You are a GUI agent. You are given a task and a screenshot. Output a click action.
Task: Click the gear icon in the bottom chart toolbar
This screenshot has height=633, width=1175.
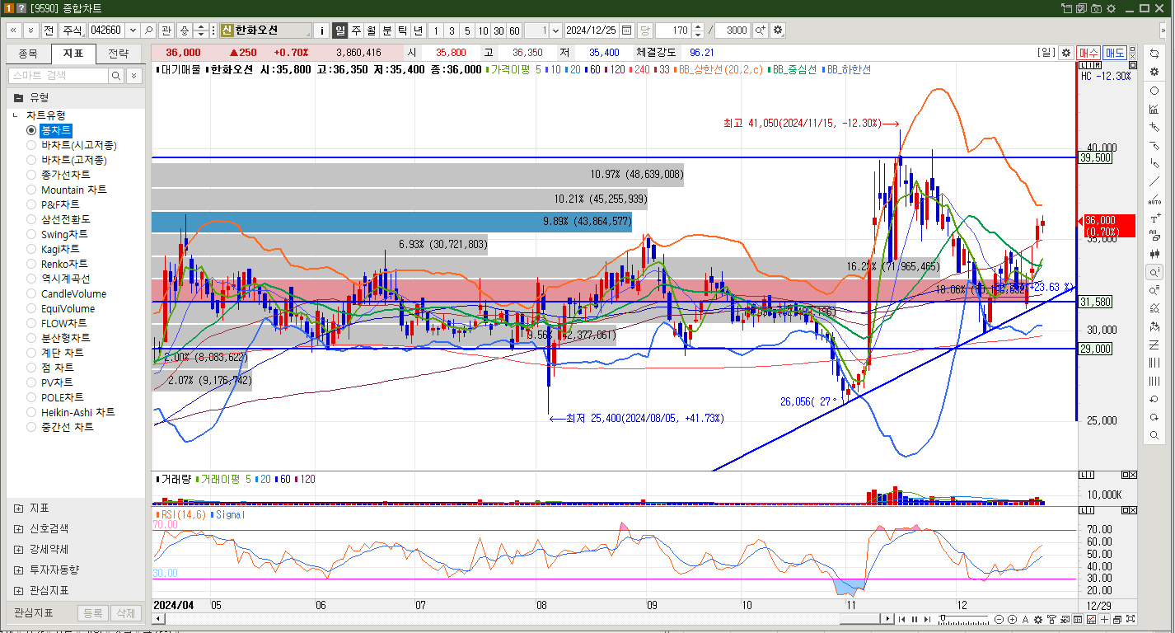1038,619
